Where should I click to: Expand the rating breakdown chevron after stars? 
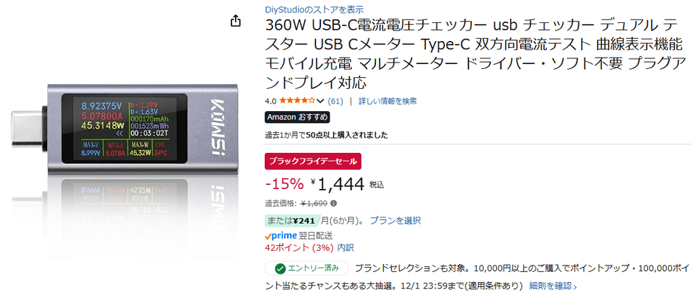tap(322, 101)
